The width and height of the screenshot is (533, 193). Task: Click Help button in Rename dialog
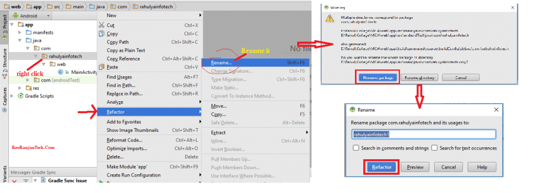coord(481,167)
